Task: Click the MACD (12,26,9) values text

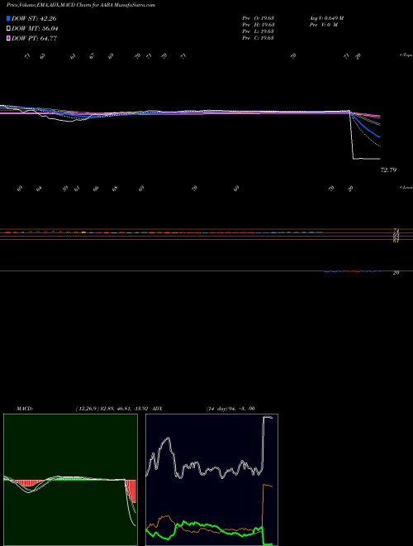Action: pos(112,409)
